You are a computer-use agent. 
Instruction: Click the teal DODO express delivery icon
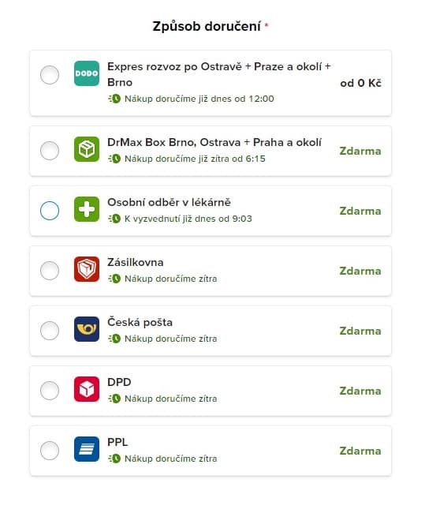[x=87, y=73]
